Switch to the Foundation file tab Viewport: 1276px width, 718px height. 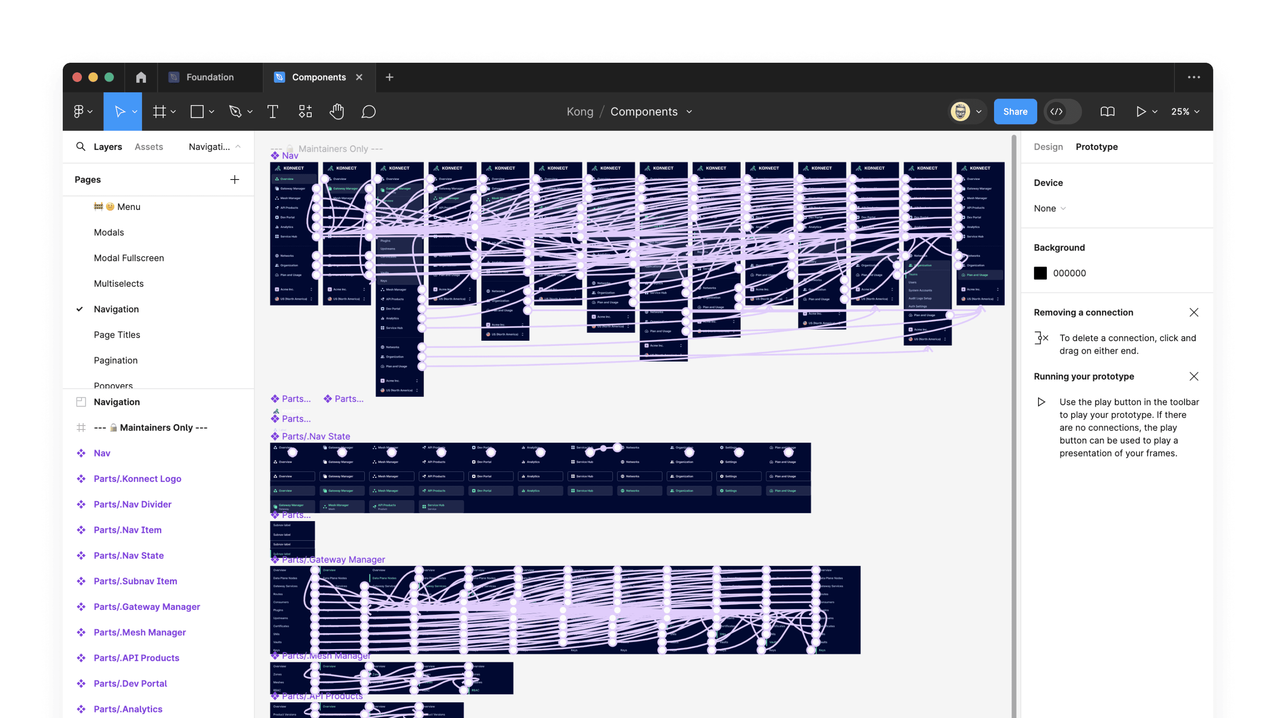pos(210,77)
